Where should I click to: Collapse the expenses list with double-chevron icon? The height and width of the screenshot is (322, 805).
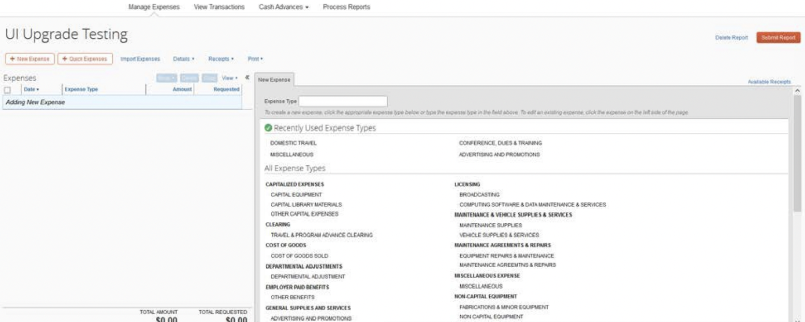click(247, 78)
